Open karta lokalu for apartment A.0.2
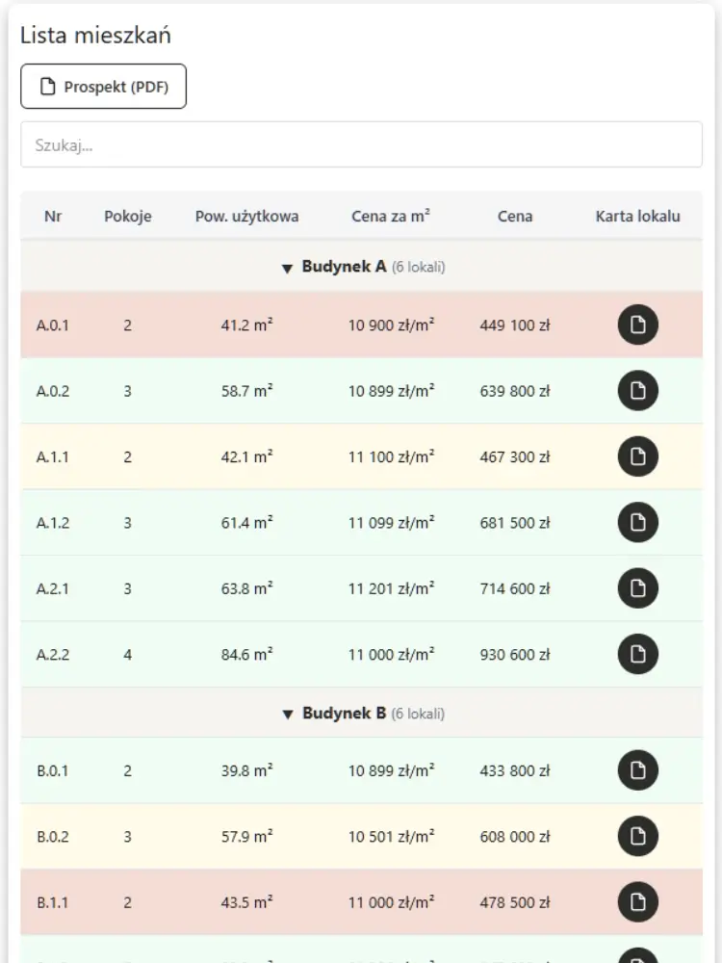 point(638,391)
